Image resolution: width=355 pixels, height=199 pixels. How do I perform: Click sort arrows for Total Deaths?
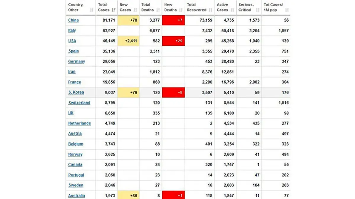point(158,10)
